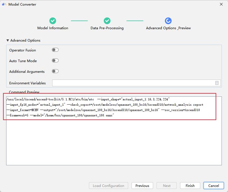Click the Finish button
Image resolution: width=228 pixels, height=192 pixels.
pyautogui.click(x=190, y=186)
